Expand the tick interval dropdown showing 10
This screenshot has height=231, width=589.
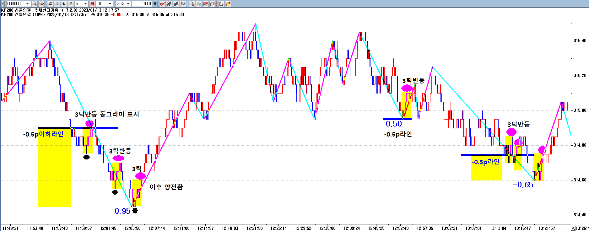point(110,4)
